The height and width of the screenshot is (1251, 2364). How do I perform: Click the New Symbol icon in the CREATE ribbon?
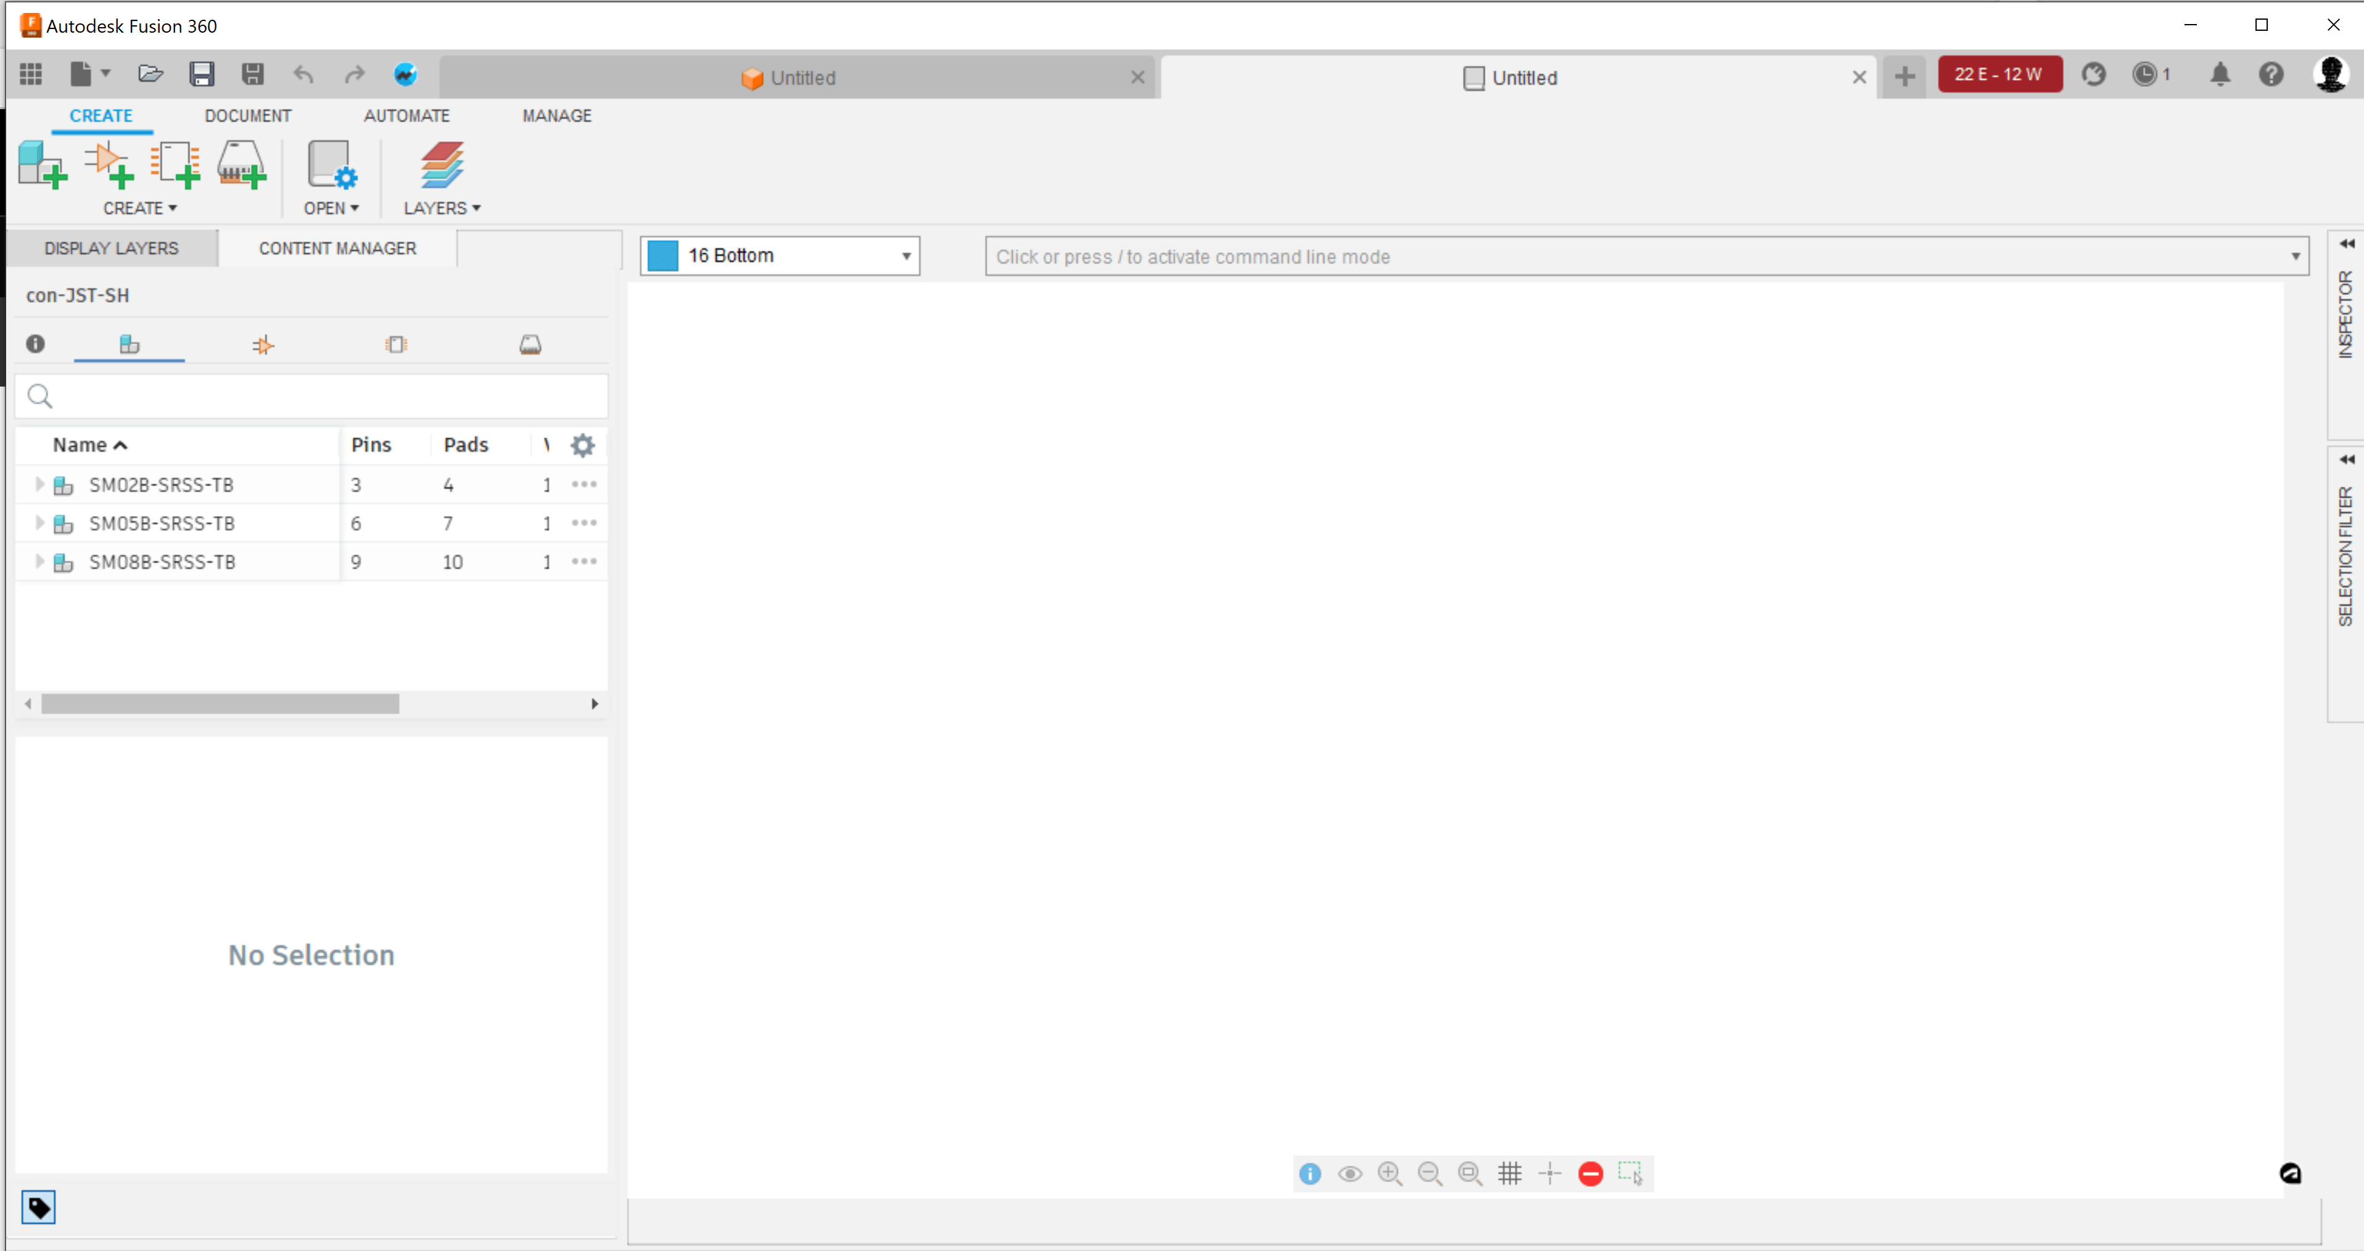pyautogui.click(x=109, y=165)
